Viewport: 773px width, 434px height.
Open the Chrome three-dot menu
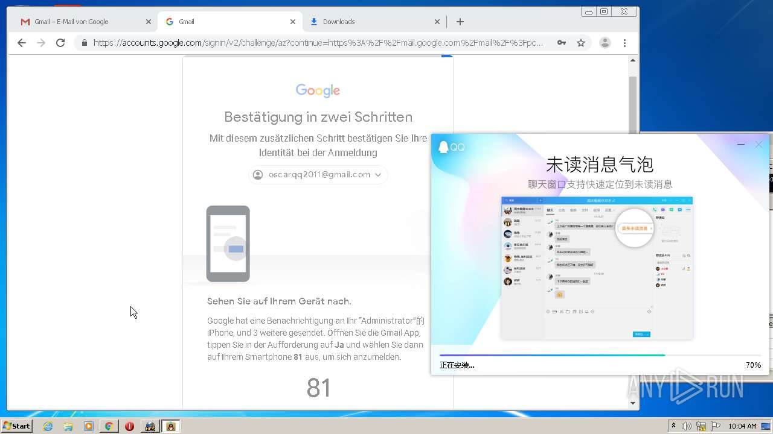pos(624,43)
